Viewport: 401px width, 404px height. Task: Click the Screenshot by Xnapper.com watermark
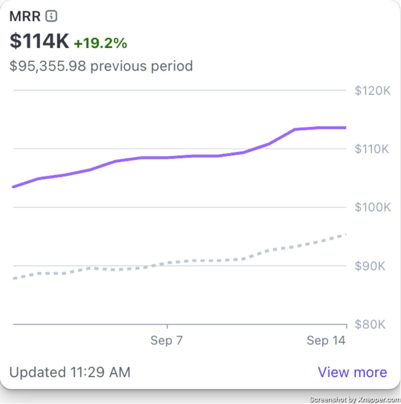tap(355, 400)
